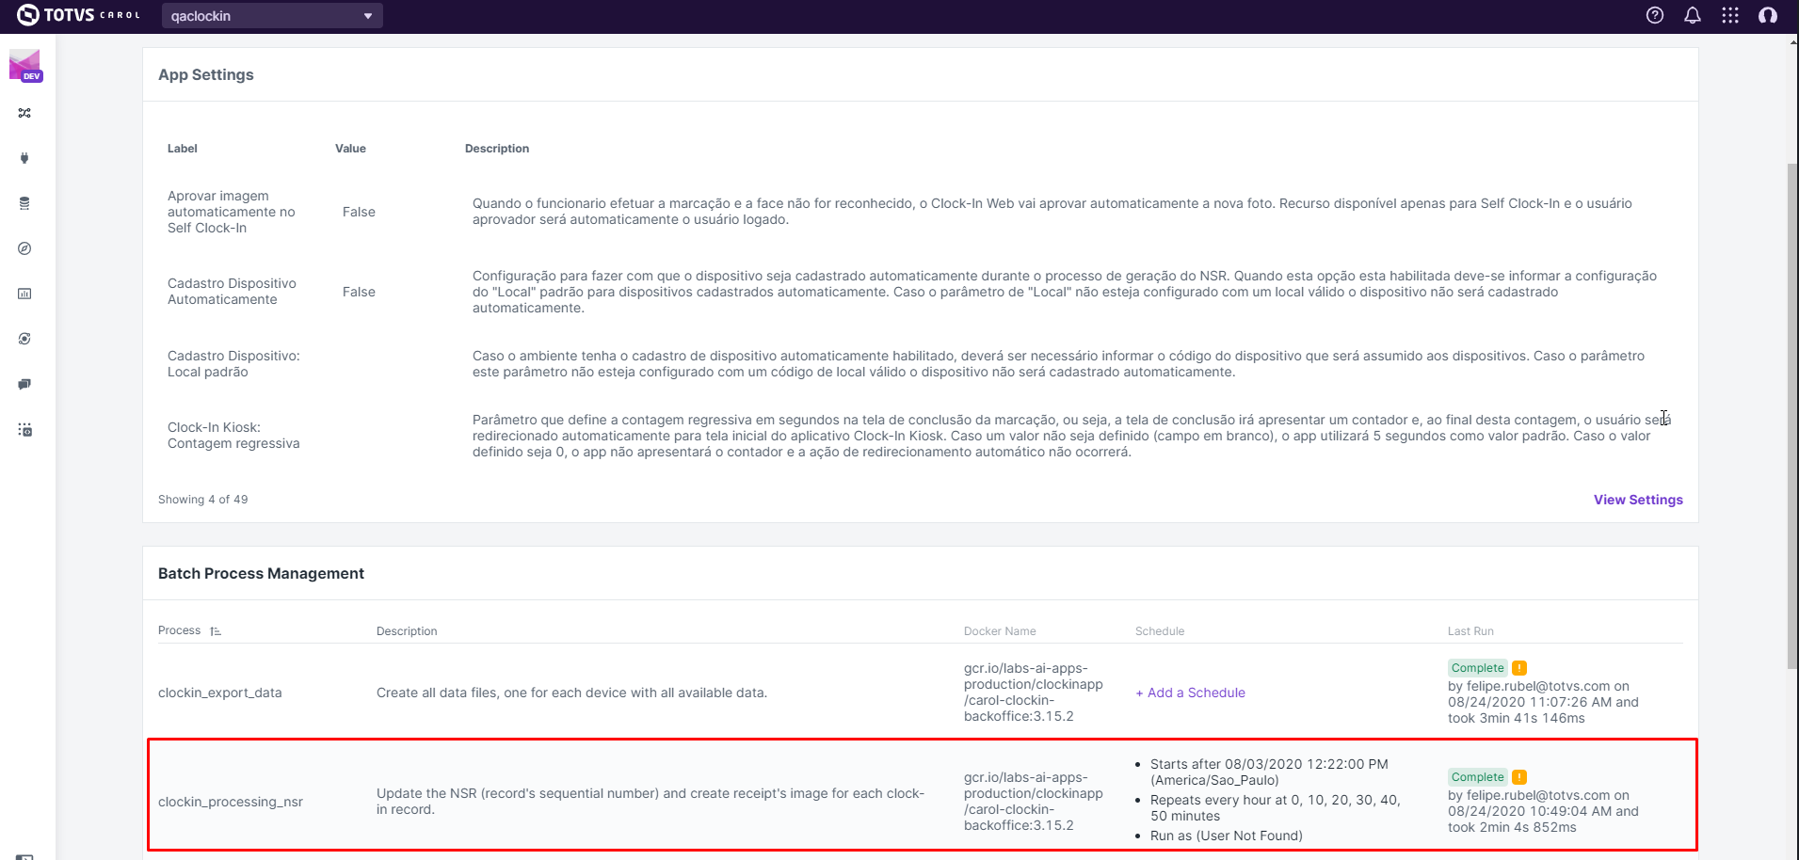Click Complete status badge for clockin_processing_nsr

pos(1477,777)
